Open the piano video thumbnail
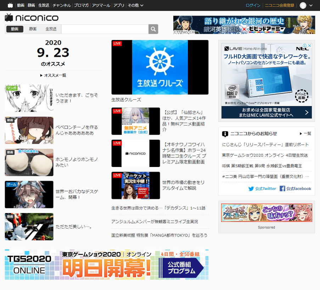320x290 pixels. coord(29,227)
